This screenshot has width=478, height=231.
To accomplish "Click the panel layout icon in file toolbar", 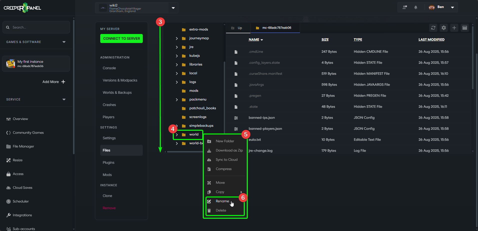I will pos(464,28).
